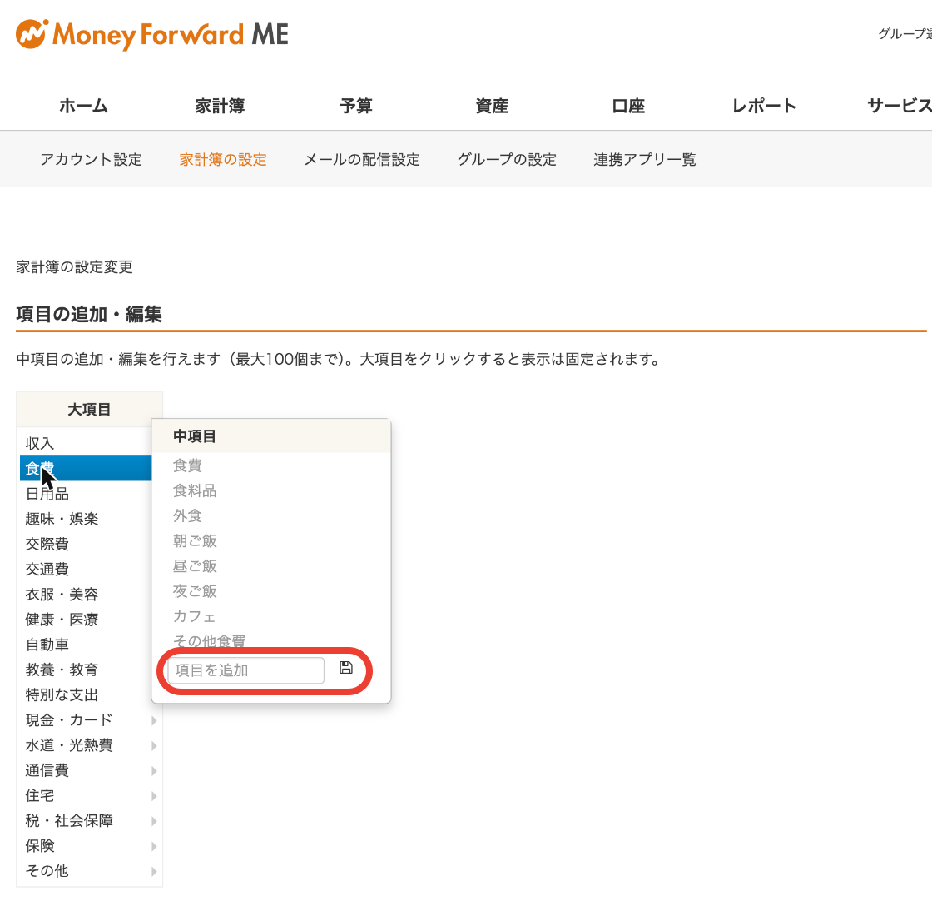Click the Money Forward ME logo

152,34
